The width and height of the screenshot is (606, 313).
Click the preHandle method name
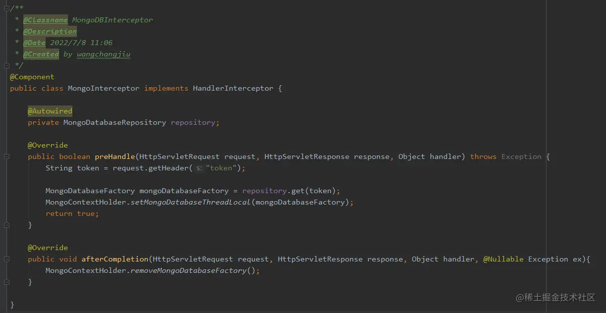point(115,156)
